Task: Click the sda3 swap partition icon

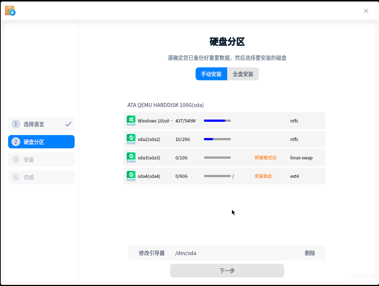Action: pos(131,158)
